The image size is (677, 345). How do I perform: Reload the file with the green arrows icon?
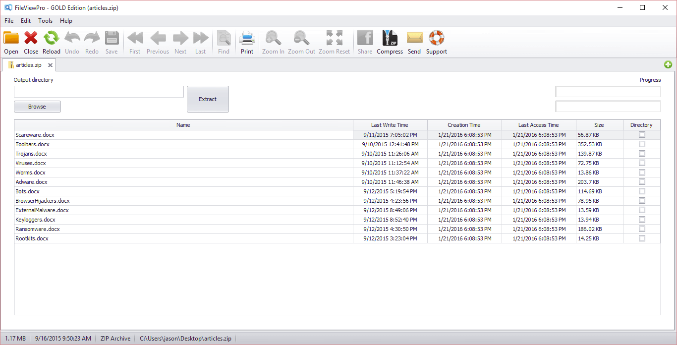pyautogui.click(x=51, y=38)
